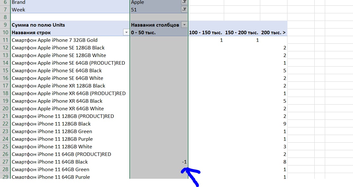Select cell 'Смартфон Apple iPhone XR 64GB White'

[70, 109]
